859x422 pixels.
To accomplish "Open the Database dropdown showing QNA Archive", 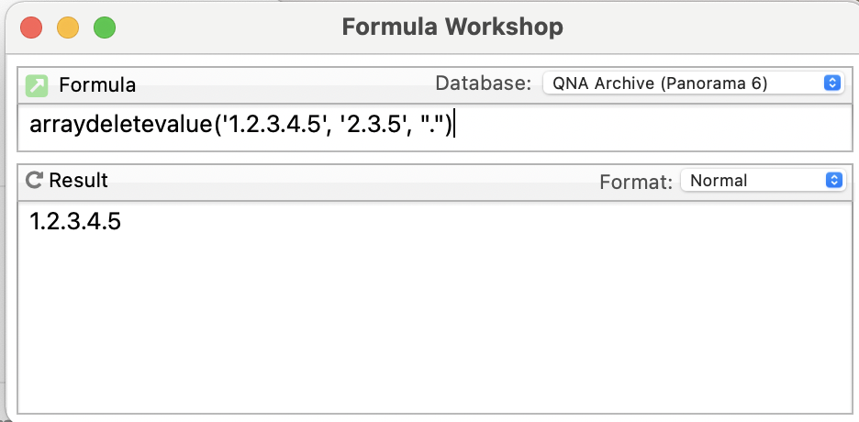I will (693, 83).
